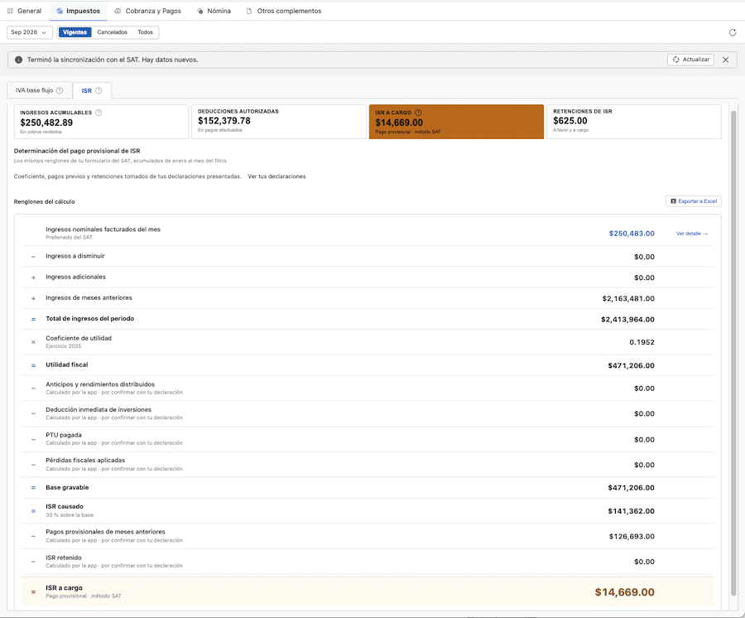Click the $2,413,964.00 total ingresos value
Screen dimensions: 745x618
[x=627, y=320]
